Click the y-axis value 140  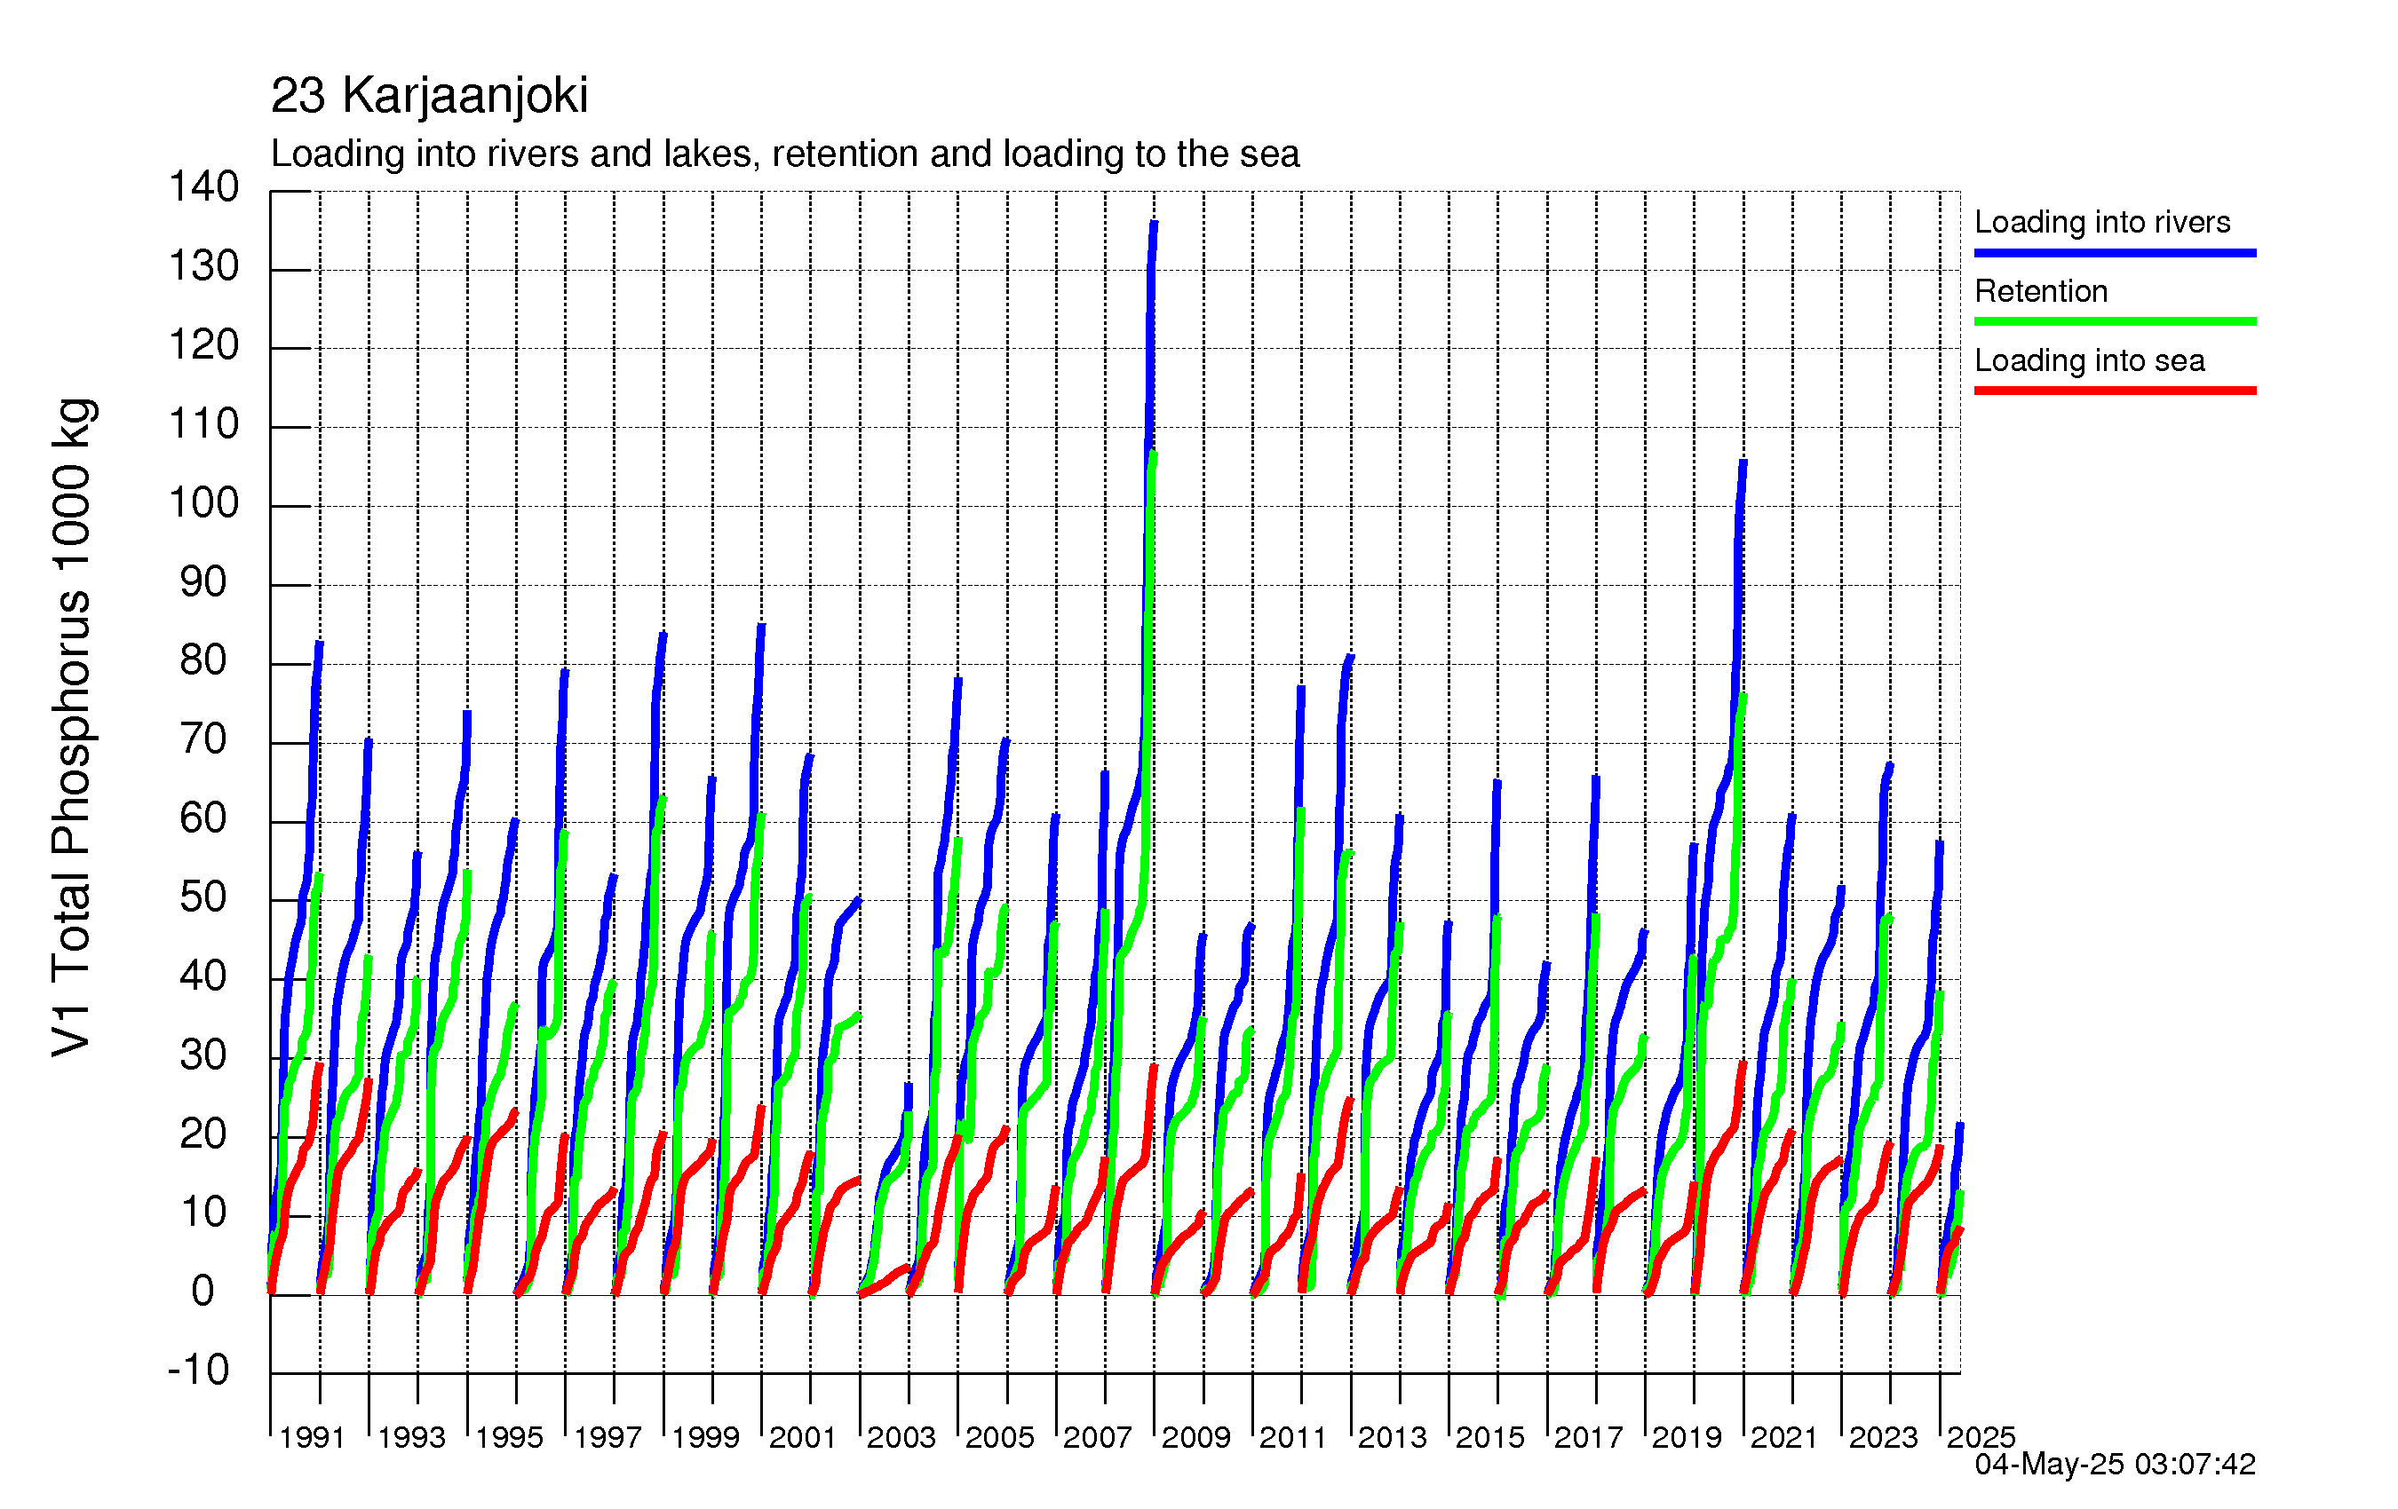tap(203, 187)
